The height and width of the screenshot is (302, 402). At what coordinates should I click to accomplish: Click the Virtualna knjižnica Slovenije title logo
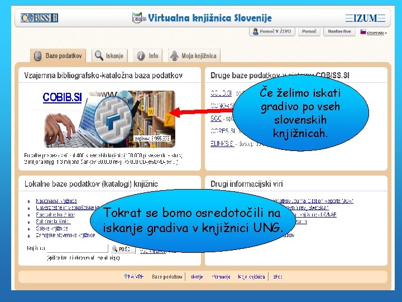pyautogui.click(x=202, y=18)
